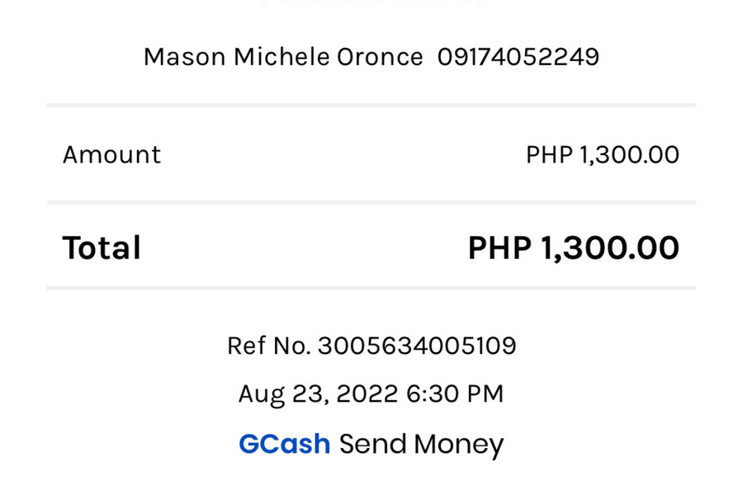This screenshot has height=495, width=743.
Task: Click the blue GCash logo
Action: [284, 444]
